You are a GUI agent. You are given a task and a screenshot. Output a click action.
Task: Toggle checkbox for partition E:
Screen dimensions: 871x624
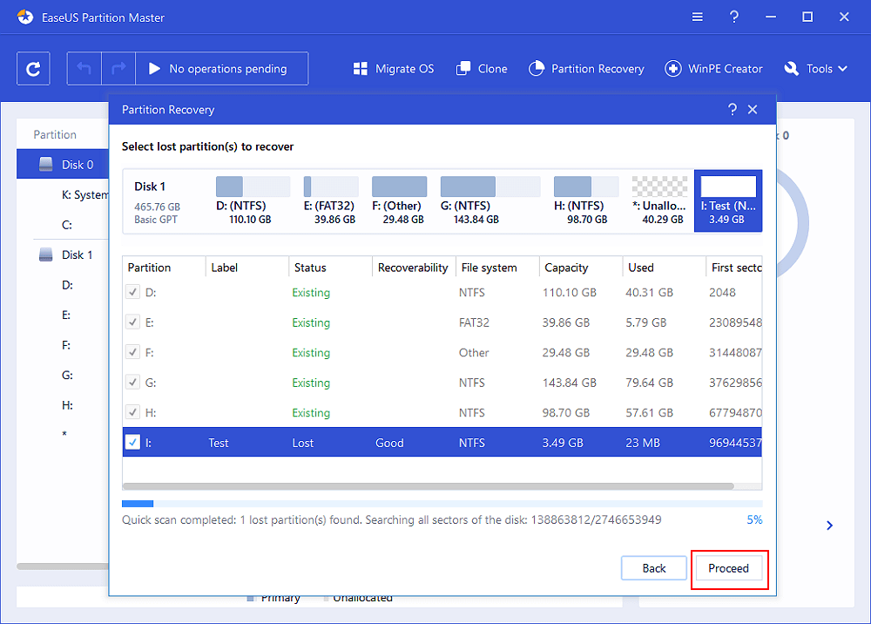132,322
